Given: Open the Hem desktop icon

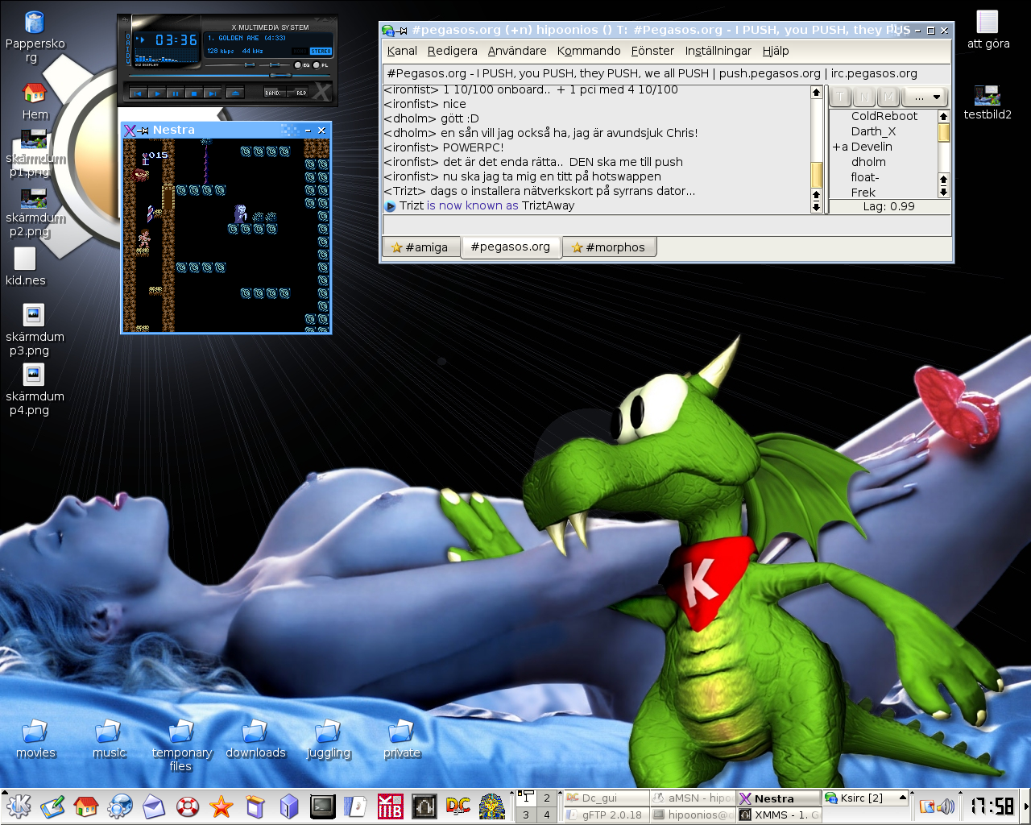Looking at the screenshot, I should [35, 102].
